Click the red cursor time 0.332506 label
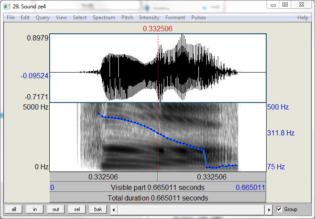This screenshot has width=315, height=219. 157,29
